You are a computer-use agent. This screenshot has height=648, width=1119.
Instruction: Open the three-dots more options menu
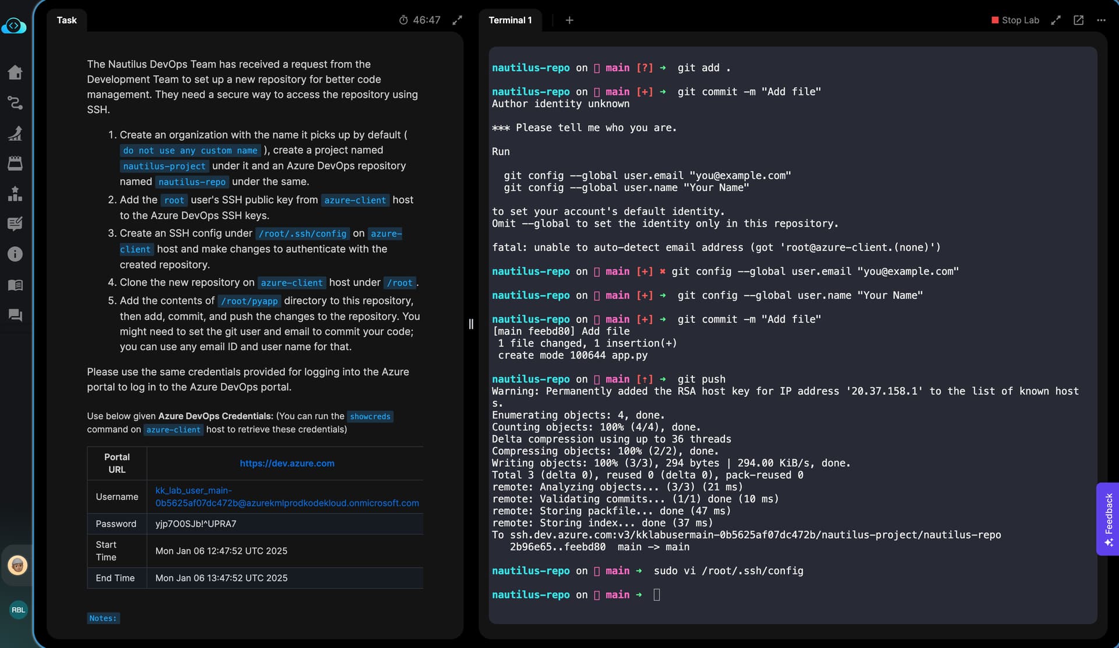point(1101,20)
